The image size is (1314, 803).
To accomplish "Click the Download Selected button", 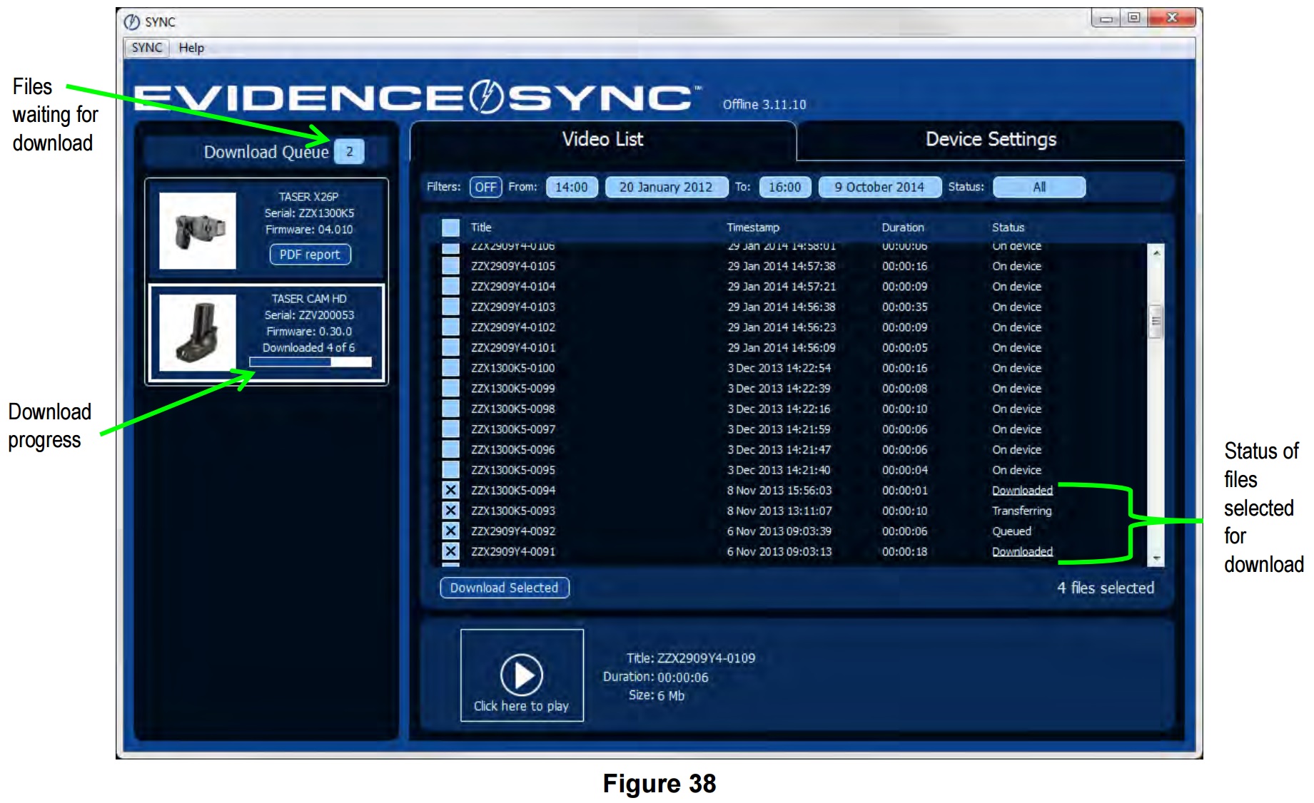I will point(504,588).
